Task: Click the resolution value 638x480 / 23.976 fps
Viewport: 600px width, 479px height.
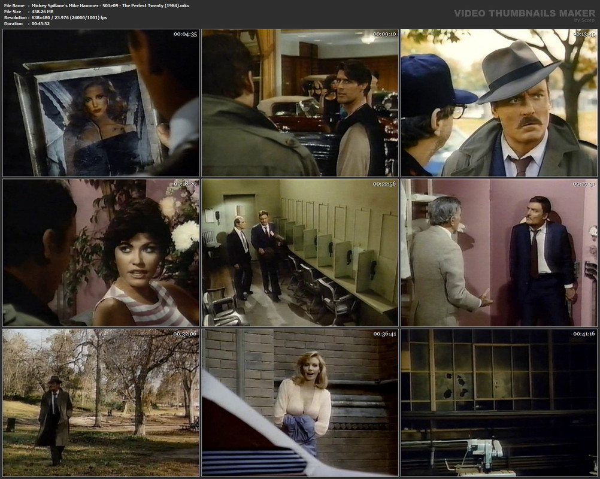Action: point(69,17)
